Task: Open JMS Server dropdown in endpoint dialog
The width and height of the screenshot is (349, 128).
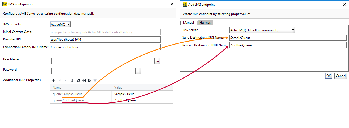Action: click(262, 30)
